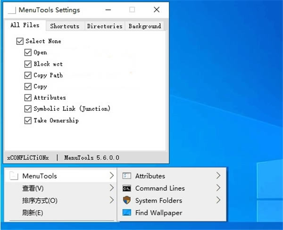Click the MenuTools document icon in context menu

pyautogui.click(x=14, y=176)
